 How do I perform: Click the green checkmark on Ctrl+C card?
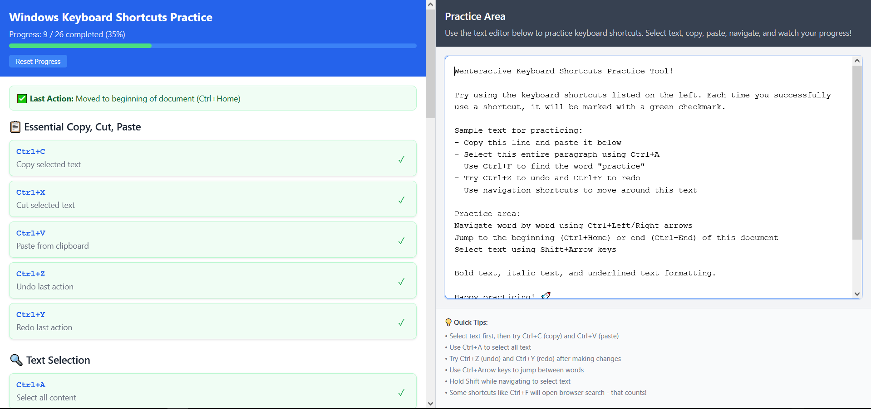click(x=401, y=159)
